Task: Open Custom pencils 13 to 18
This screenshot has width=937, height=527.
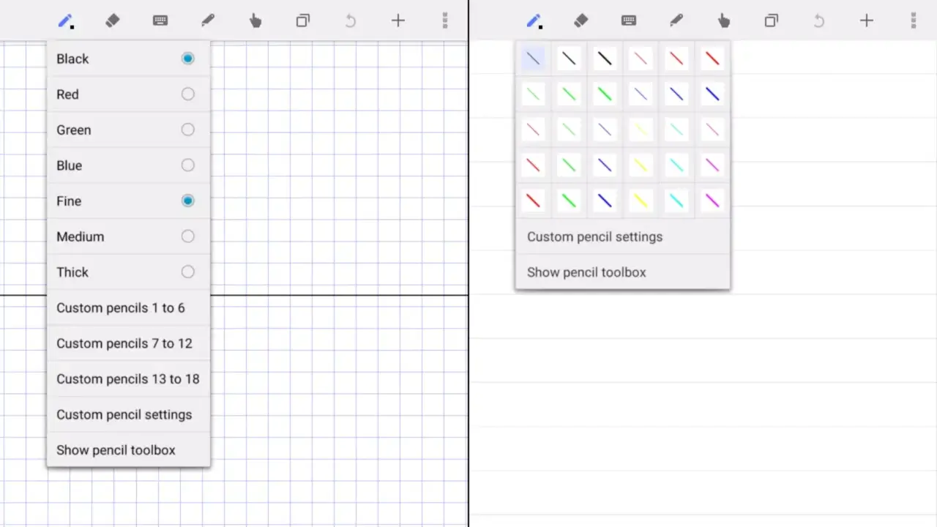Action: pos(128,379)
